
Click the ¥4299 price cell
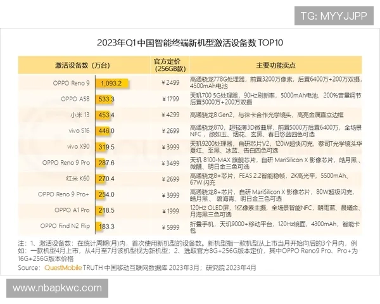click(170, 115)
